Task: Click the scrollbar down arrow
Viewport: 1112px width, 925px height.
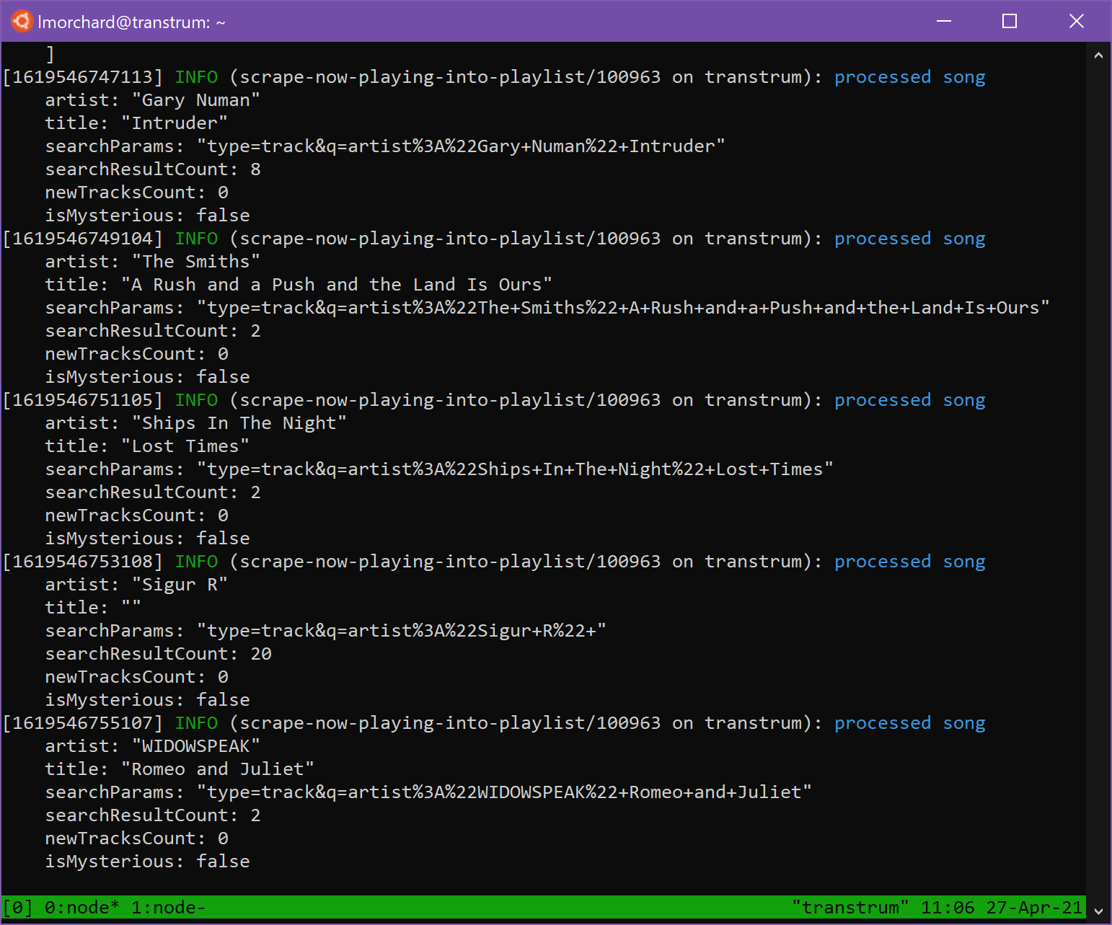Action: [x=1098, y=911]
